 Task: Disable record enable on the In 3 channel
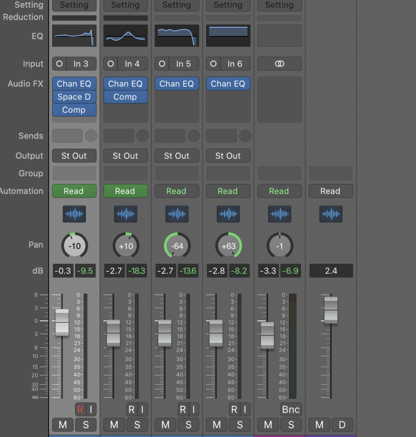[80, 409]
